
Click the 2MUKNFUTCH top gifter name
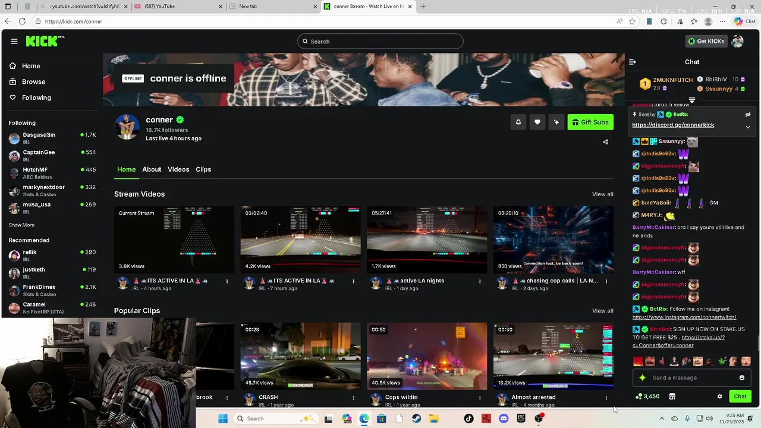(x=673, y=80)
